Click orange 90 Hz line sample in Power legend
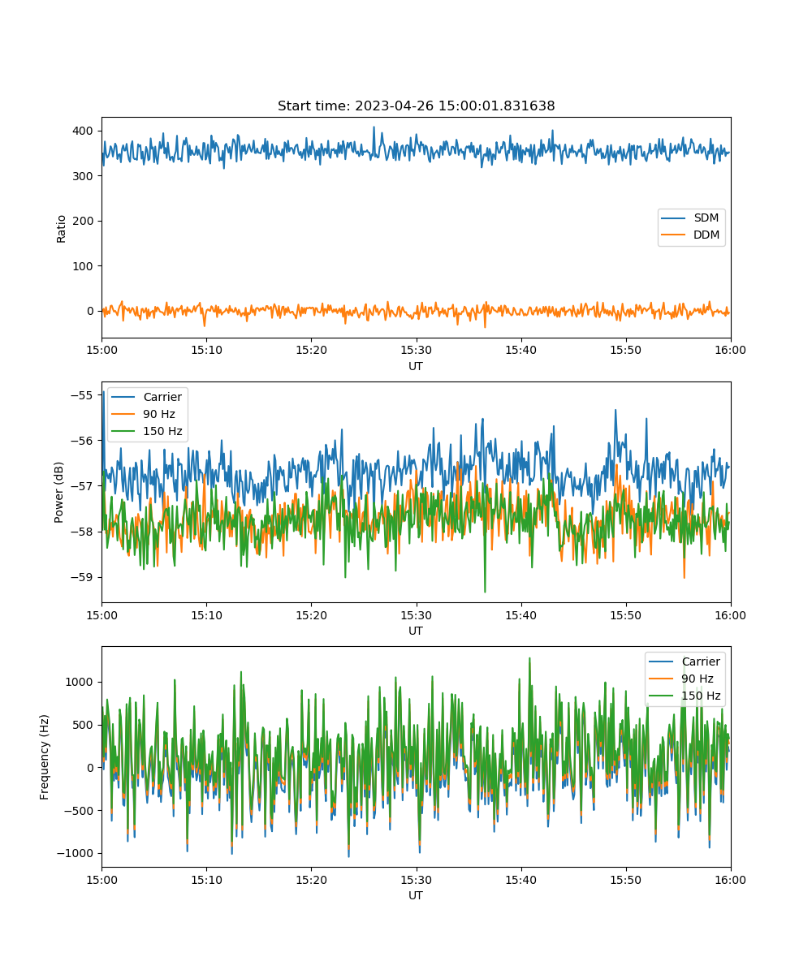812x974 pixels. tap(125, 415)
